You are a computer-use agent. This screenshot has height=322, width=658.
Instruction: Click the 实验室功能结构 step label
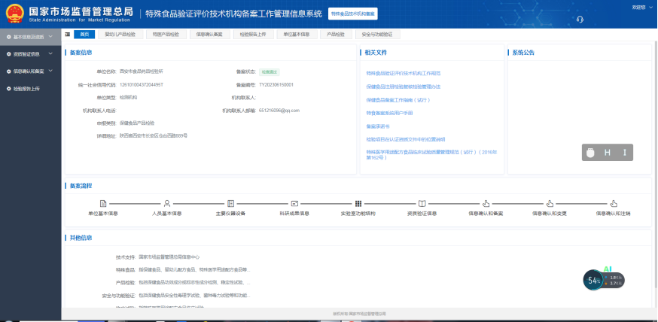[358, 214]
